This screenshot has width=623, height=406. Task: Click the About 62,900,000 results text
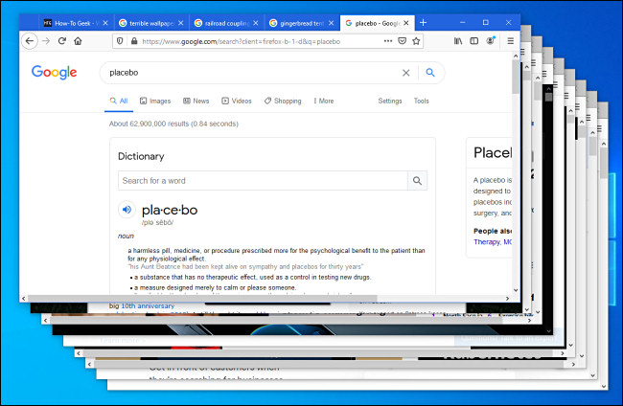coord(173,124)
